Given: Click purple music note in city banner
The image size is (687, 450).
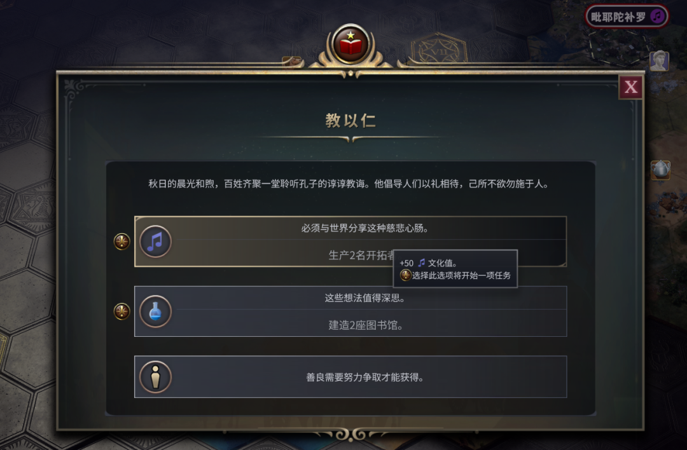Looking at the screenshot, I should point(657,17).
